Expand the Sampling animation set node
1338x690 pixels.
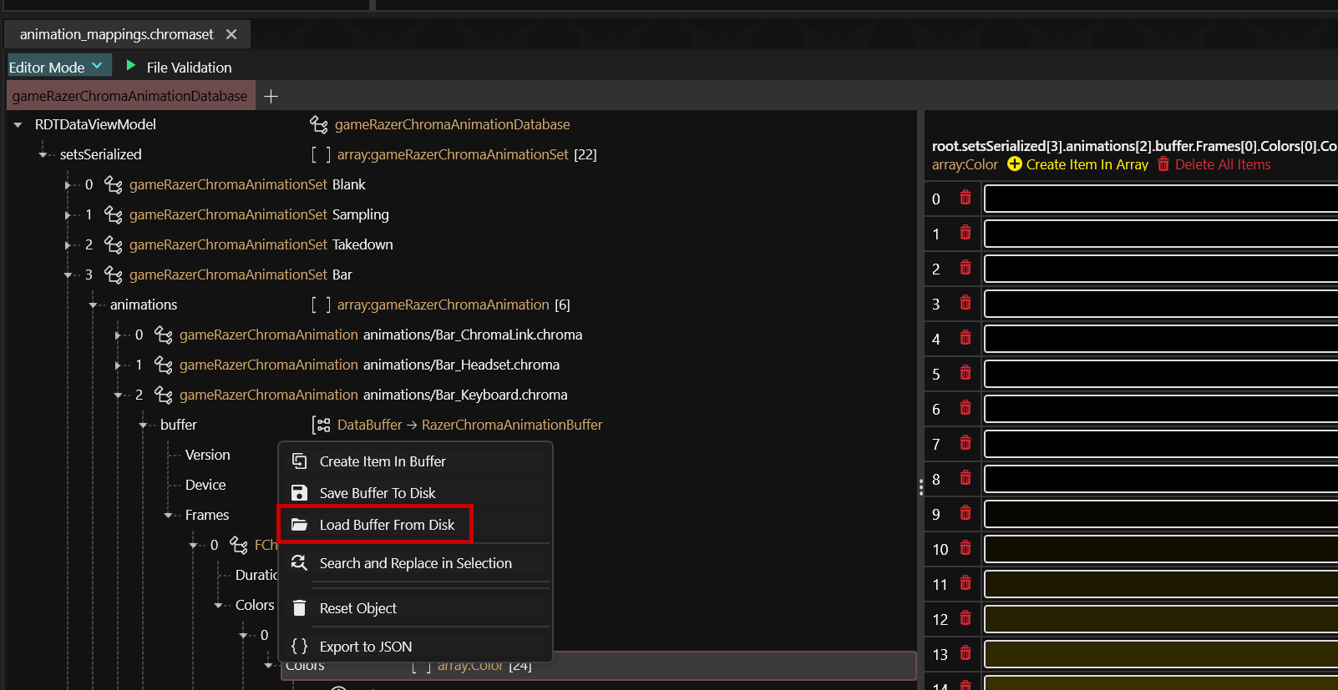(x=68, y=215)
